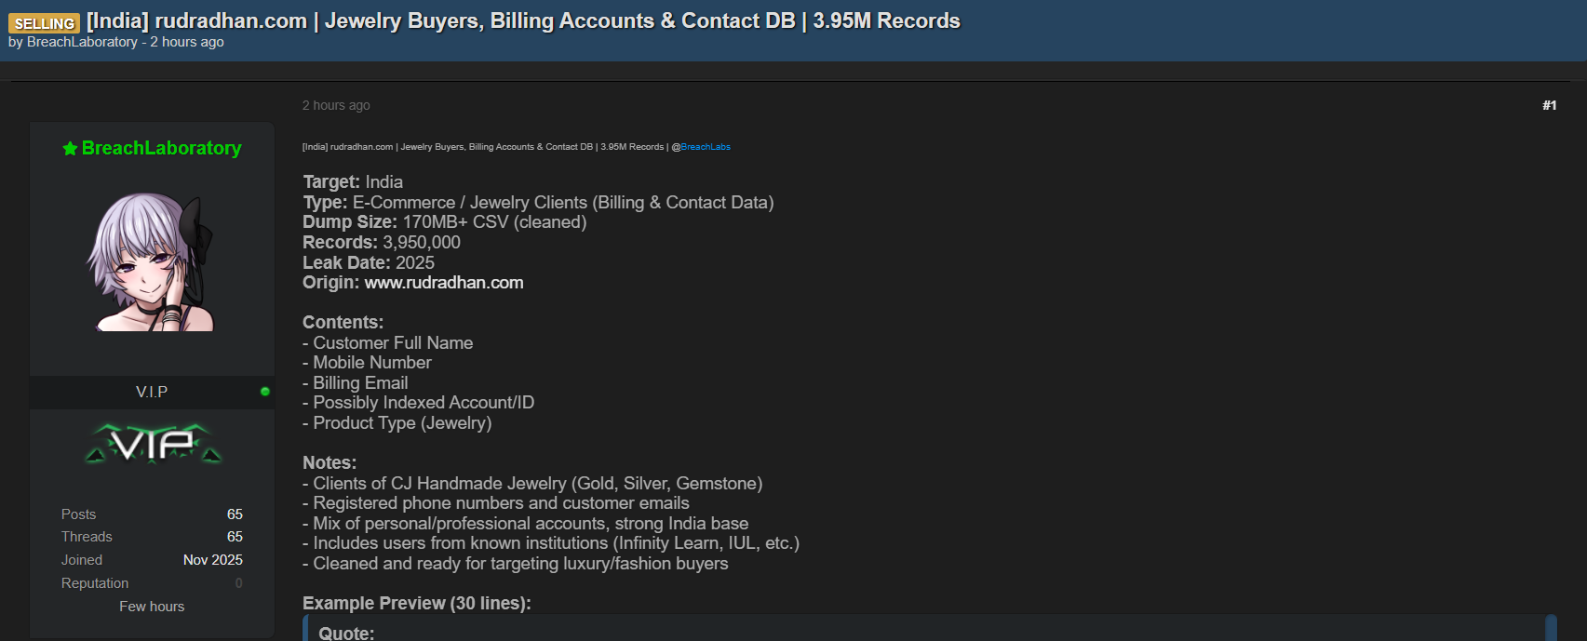
Task: Click the Reputation value of 0
Action: tap(238, 583)
